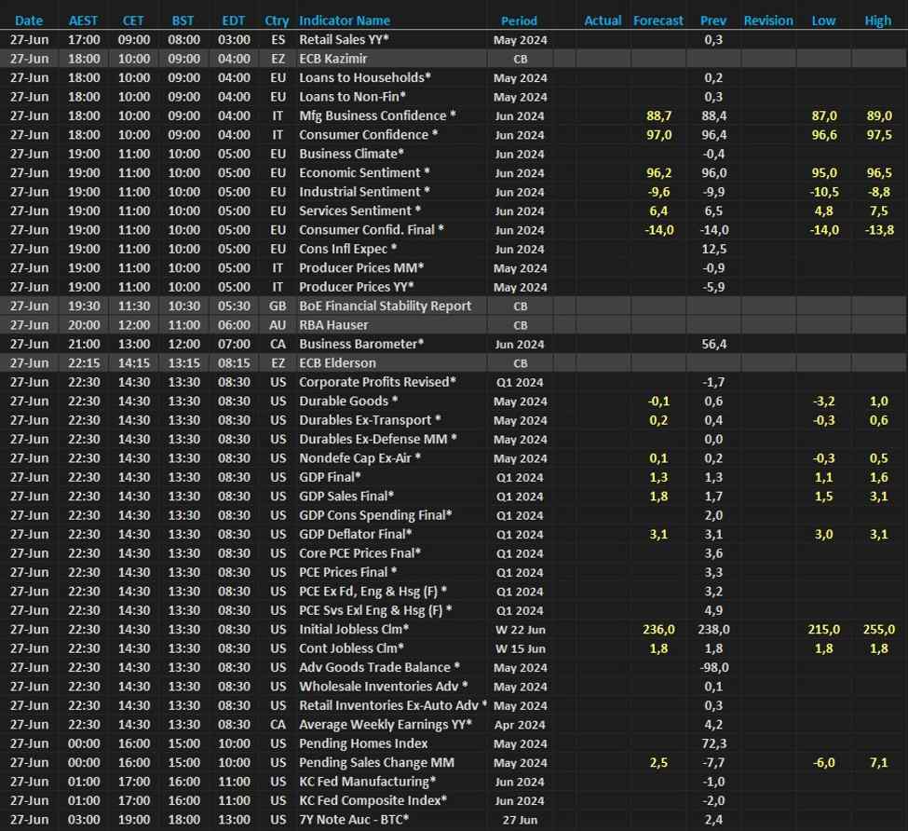Select the Economic Sentiment indicator

coord(364,172)
